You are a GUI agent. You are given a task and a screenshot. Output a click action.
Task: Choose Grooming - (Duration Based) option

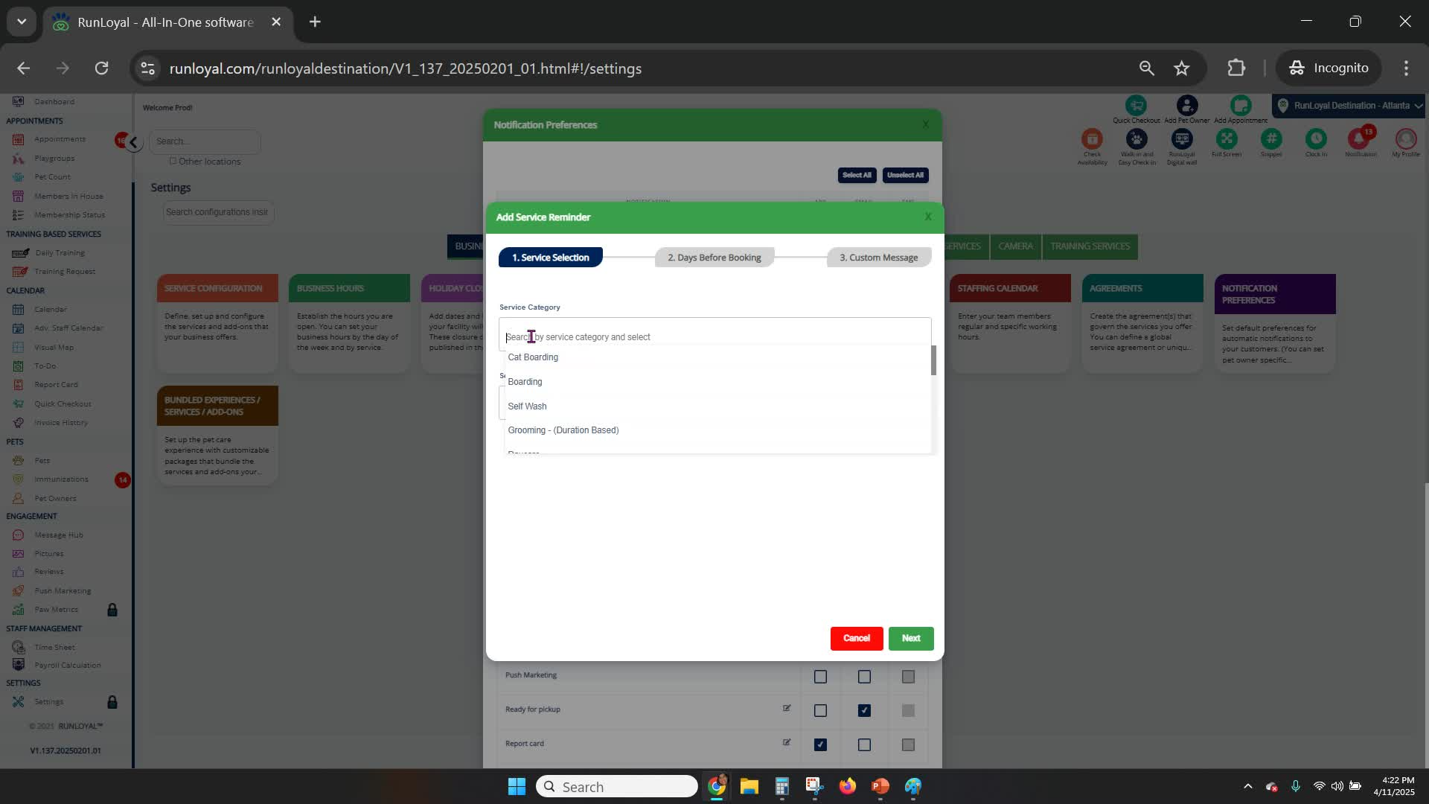coord(563,430)
